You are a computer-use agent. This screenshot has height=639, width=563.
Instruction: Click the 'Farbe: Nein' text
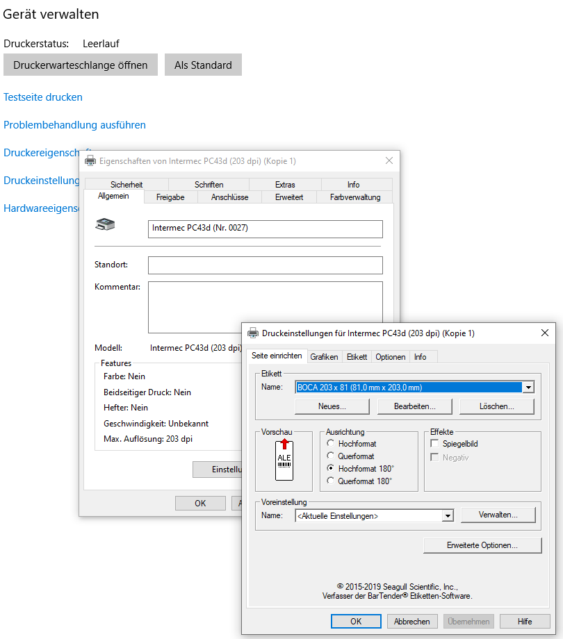pos(124,376)
